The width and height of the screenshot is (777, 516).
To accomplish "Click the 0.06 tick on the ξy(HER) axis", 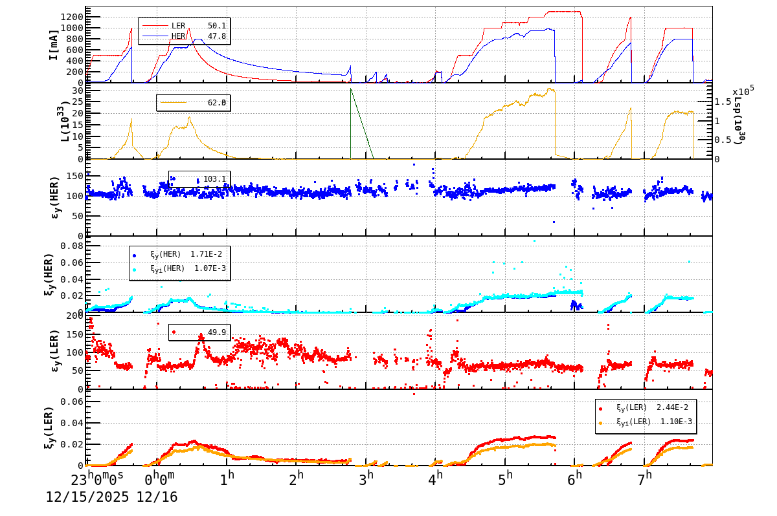I will click(x=71, y=263).
